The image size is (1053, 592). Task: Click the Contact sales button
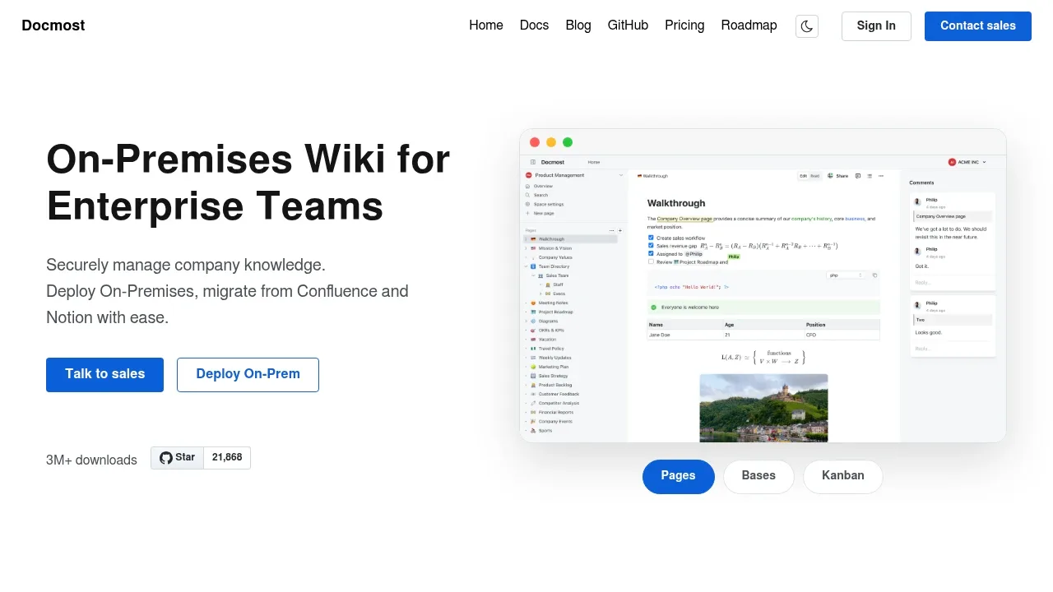[978, 26]
